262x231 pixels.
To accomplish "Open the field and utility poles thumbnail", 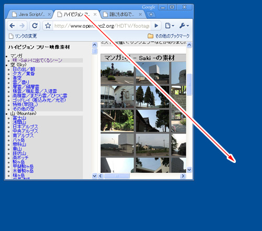I will click(x=152, y=145).
